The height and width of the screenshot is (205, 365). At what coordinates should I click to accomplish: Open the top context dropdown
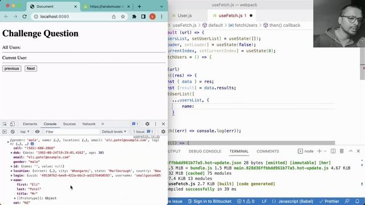(25, 132)
